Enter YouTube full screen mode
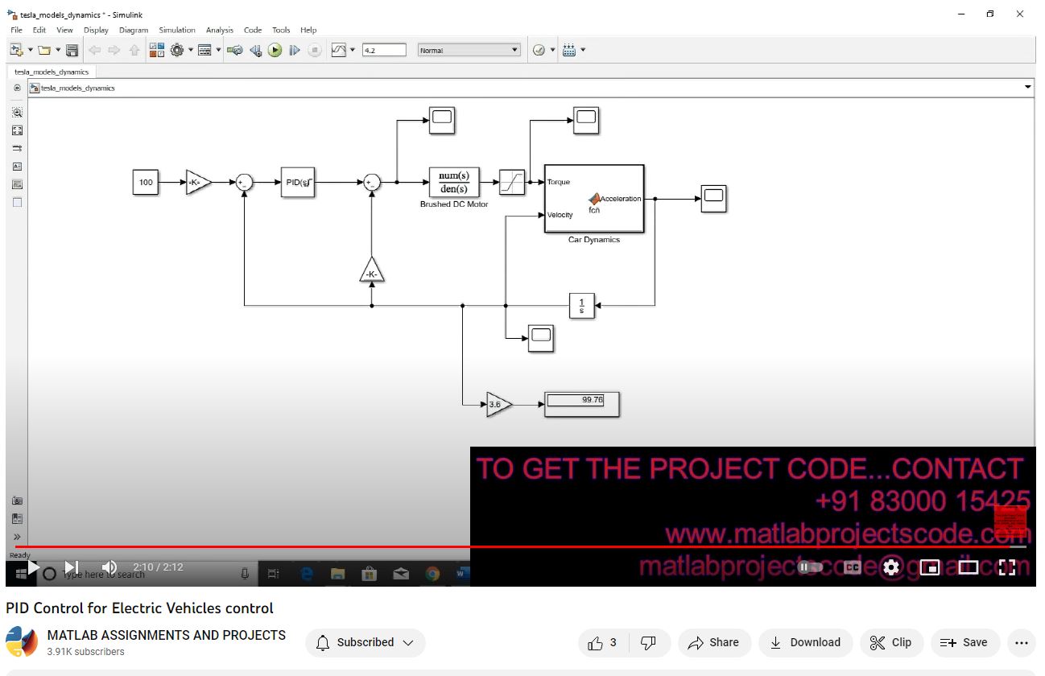Screen dimensions: 1045x676 tap(1007, 567)
